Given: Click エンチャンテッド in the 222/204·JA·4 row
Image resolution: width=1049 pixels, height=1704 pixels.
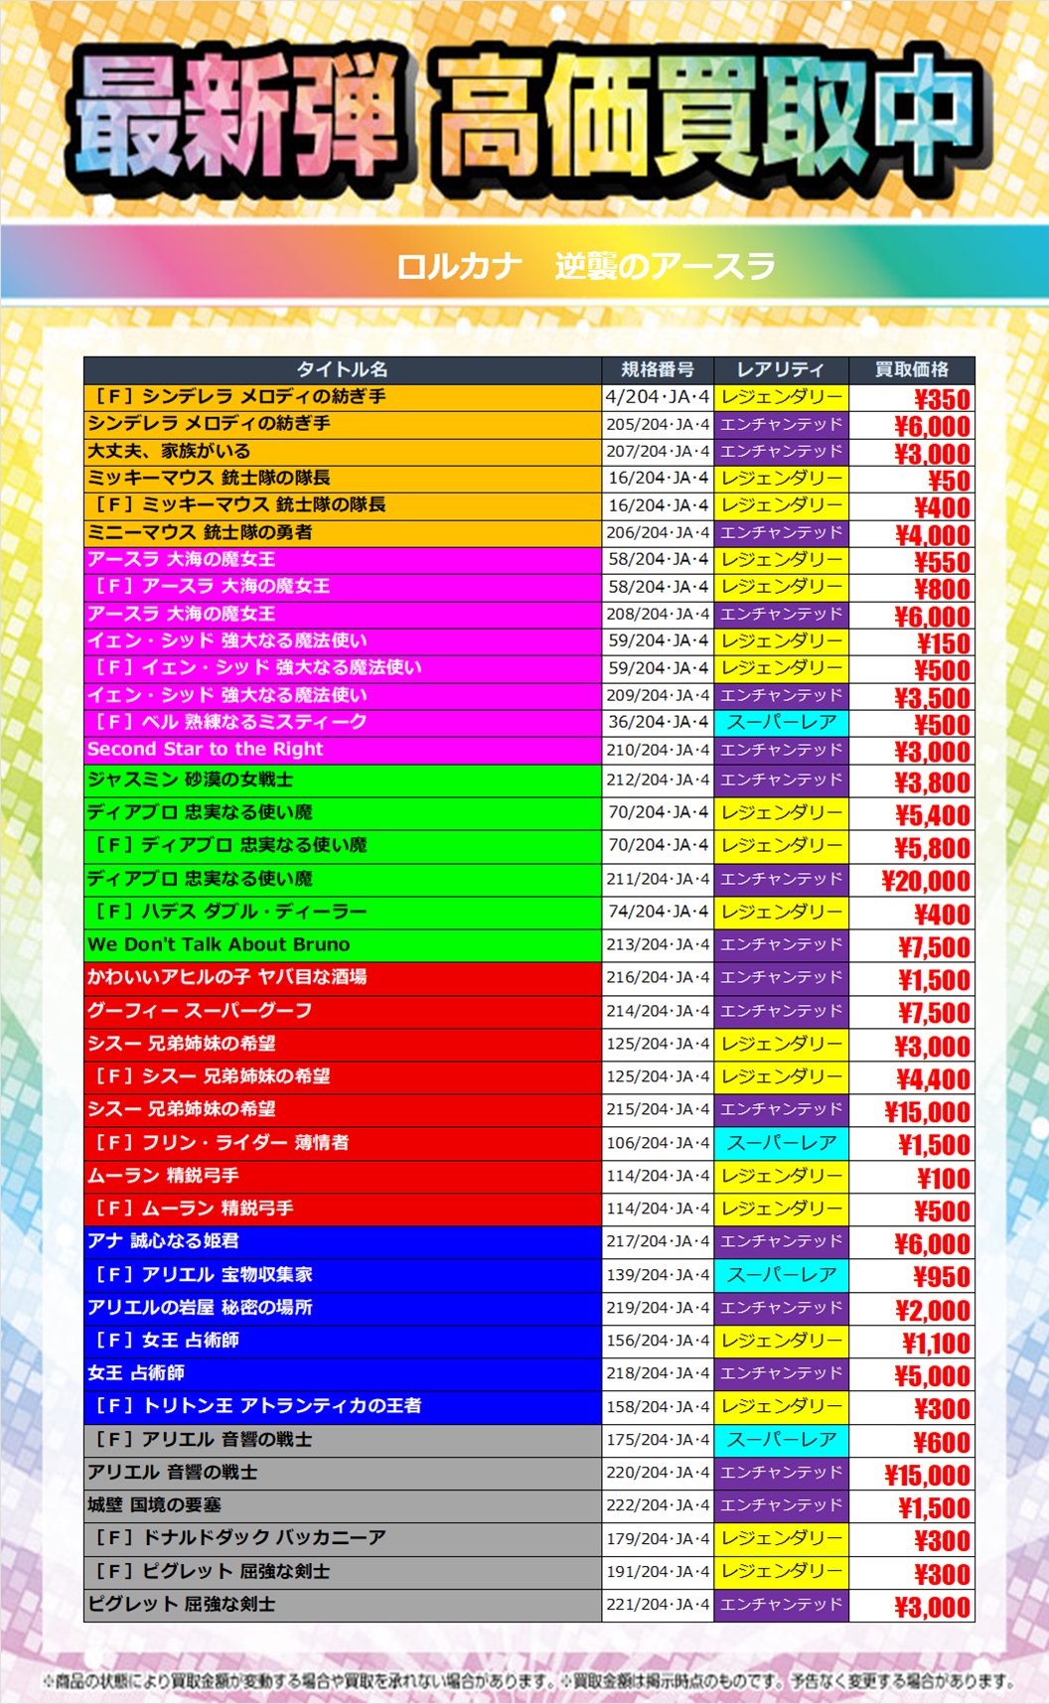Looking at the screenshot, I should [x=781, y=1505].
